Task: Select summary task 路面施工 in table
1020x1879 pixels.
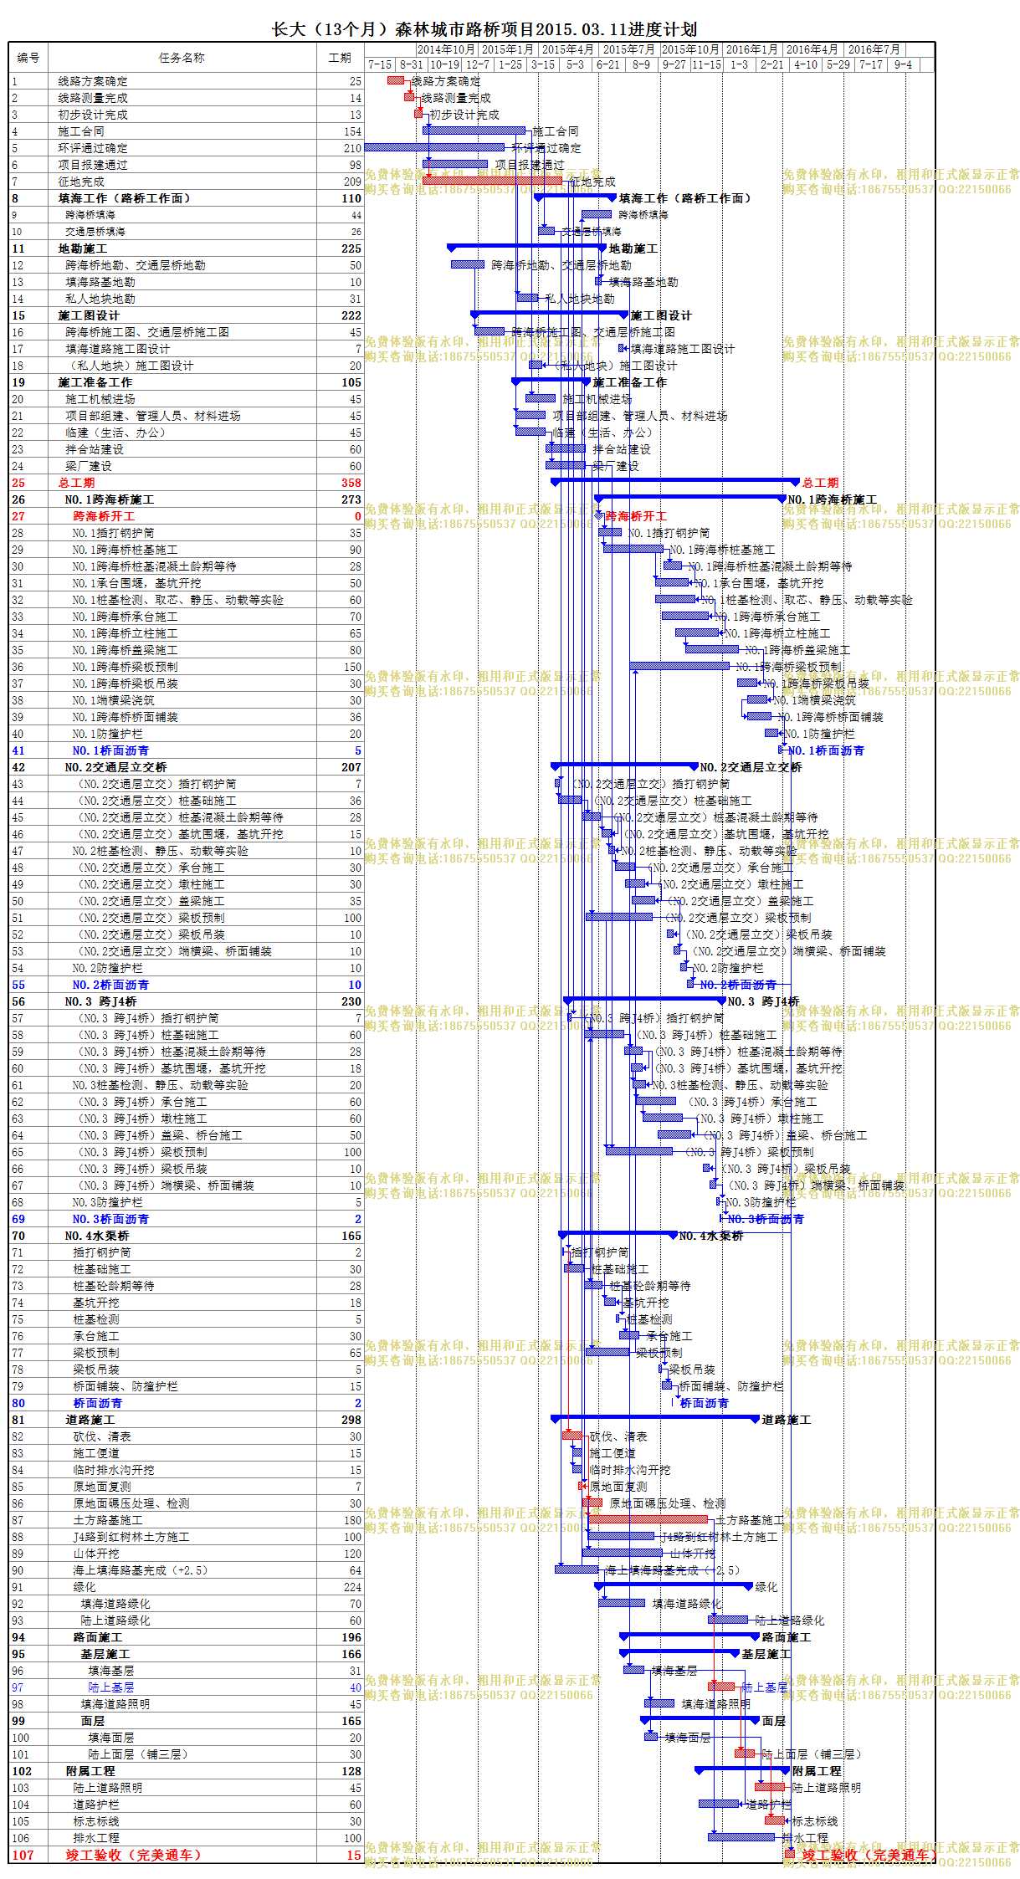Action: pos(186,1637)
